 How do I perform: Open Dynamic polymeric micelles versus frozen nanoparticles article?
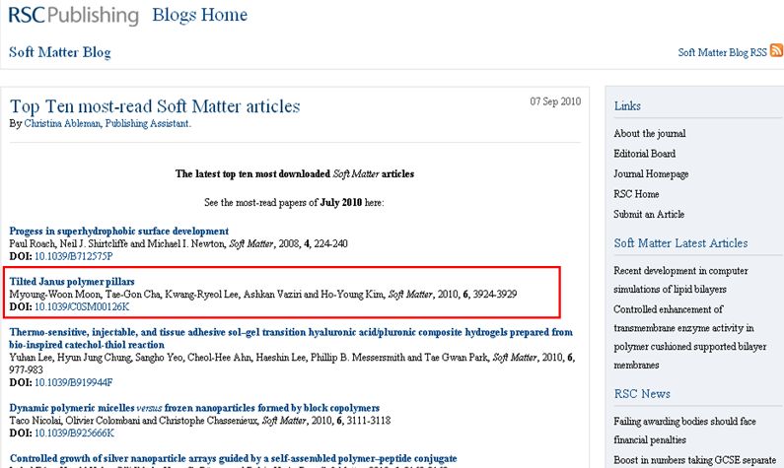(x=194, y=408)
